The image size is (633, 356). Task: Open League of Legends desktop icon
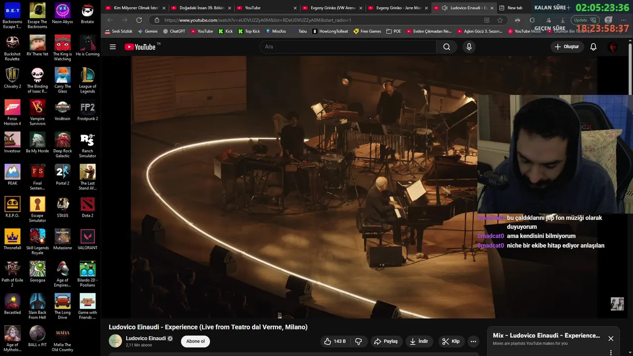(88, 81)
